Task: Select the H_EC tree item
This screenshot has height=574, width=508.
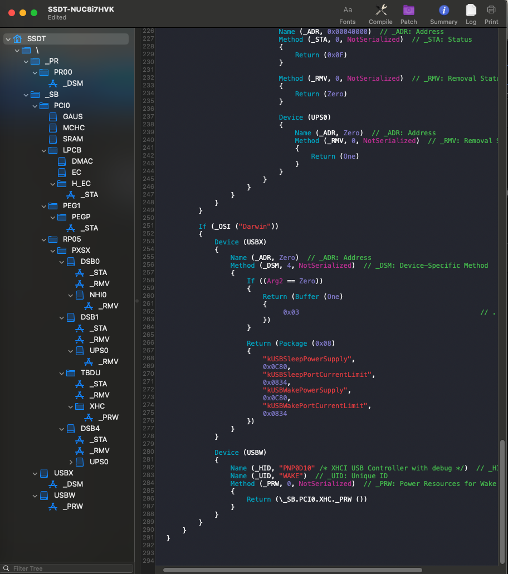Action: click(81, 183)
